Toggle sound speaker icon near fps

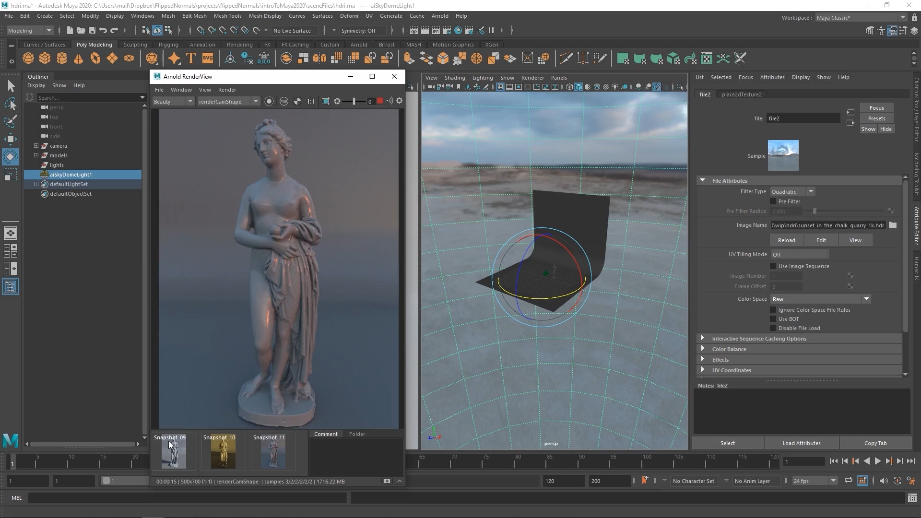click(x=884, y=481)
